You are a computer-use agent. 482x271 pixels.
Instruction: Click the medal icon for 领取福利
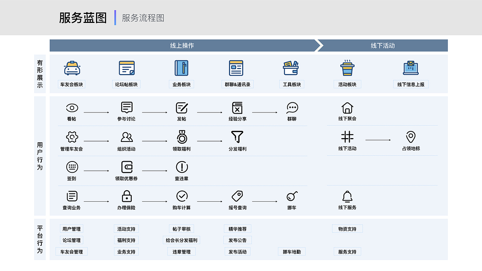(182, 137)
